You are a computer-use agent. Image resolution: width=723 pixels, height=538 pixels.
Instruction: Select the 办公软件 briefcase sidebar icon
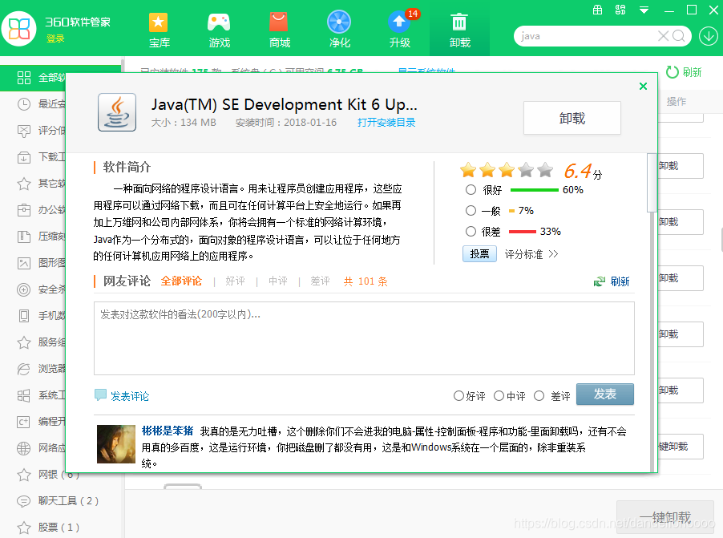tap(24, 210)
